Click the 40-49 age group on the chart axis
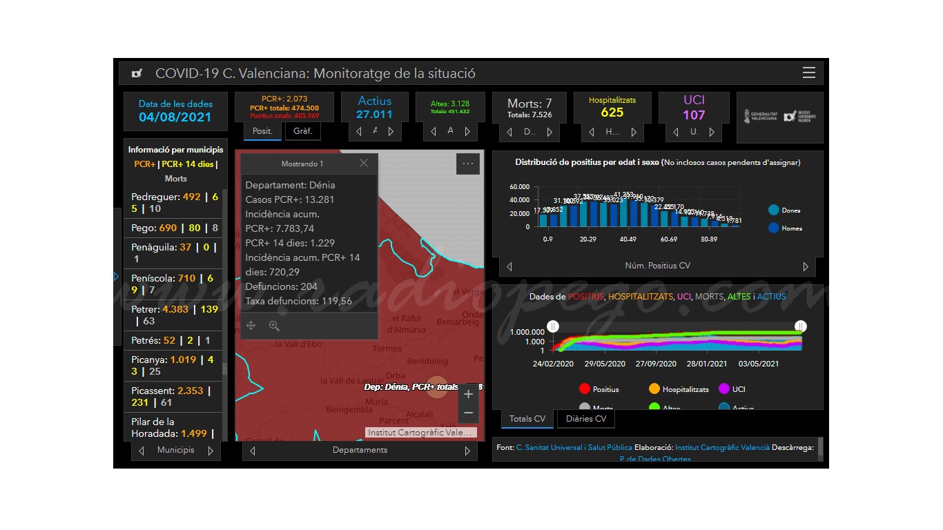 pos(628,239)
